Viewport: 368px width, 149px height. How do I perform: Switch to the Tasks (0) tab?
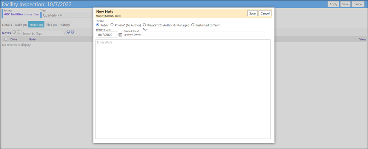click(x=21, y=25)
